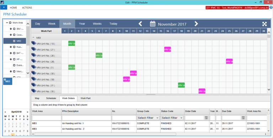Switch to Year view
The height and width of the screenshot is (138, 273).
[82, 24]
